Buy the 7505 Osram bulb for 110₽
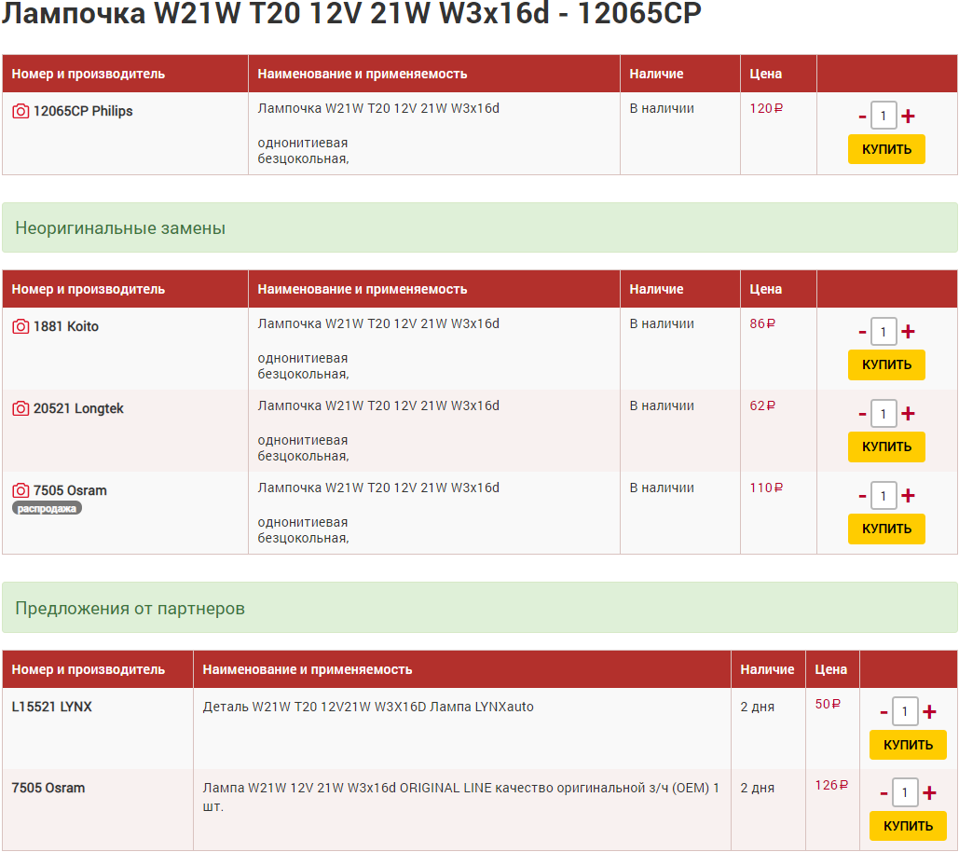 (886, 529)
